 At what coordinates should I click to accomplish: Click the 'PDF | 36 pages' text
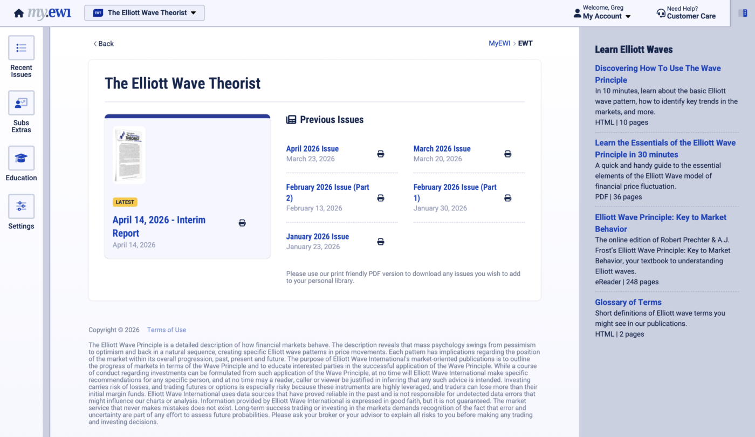619,197
